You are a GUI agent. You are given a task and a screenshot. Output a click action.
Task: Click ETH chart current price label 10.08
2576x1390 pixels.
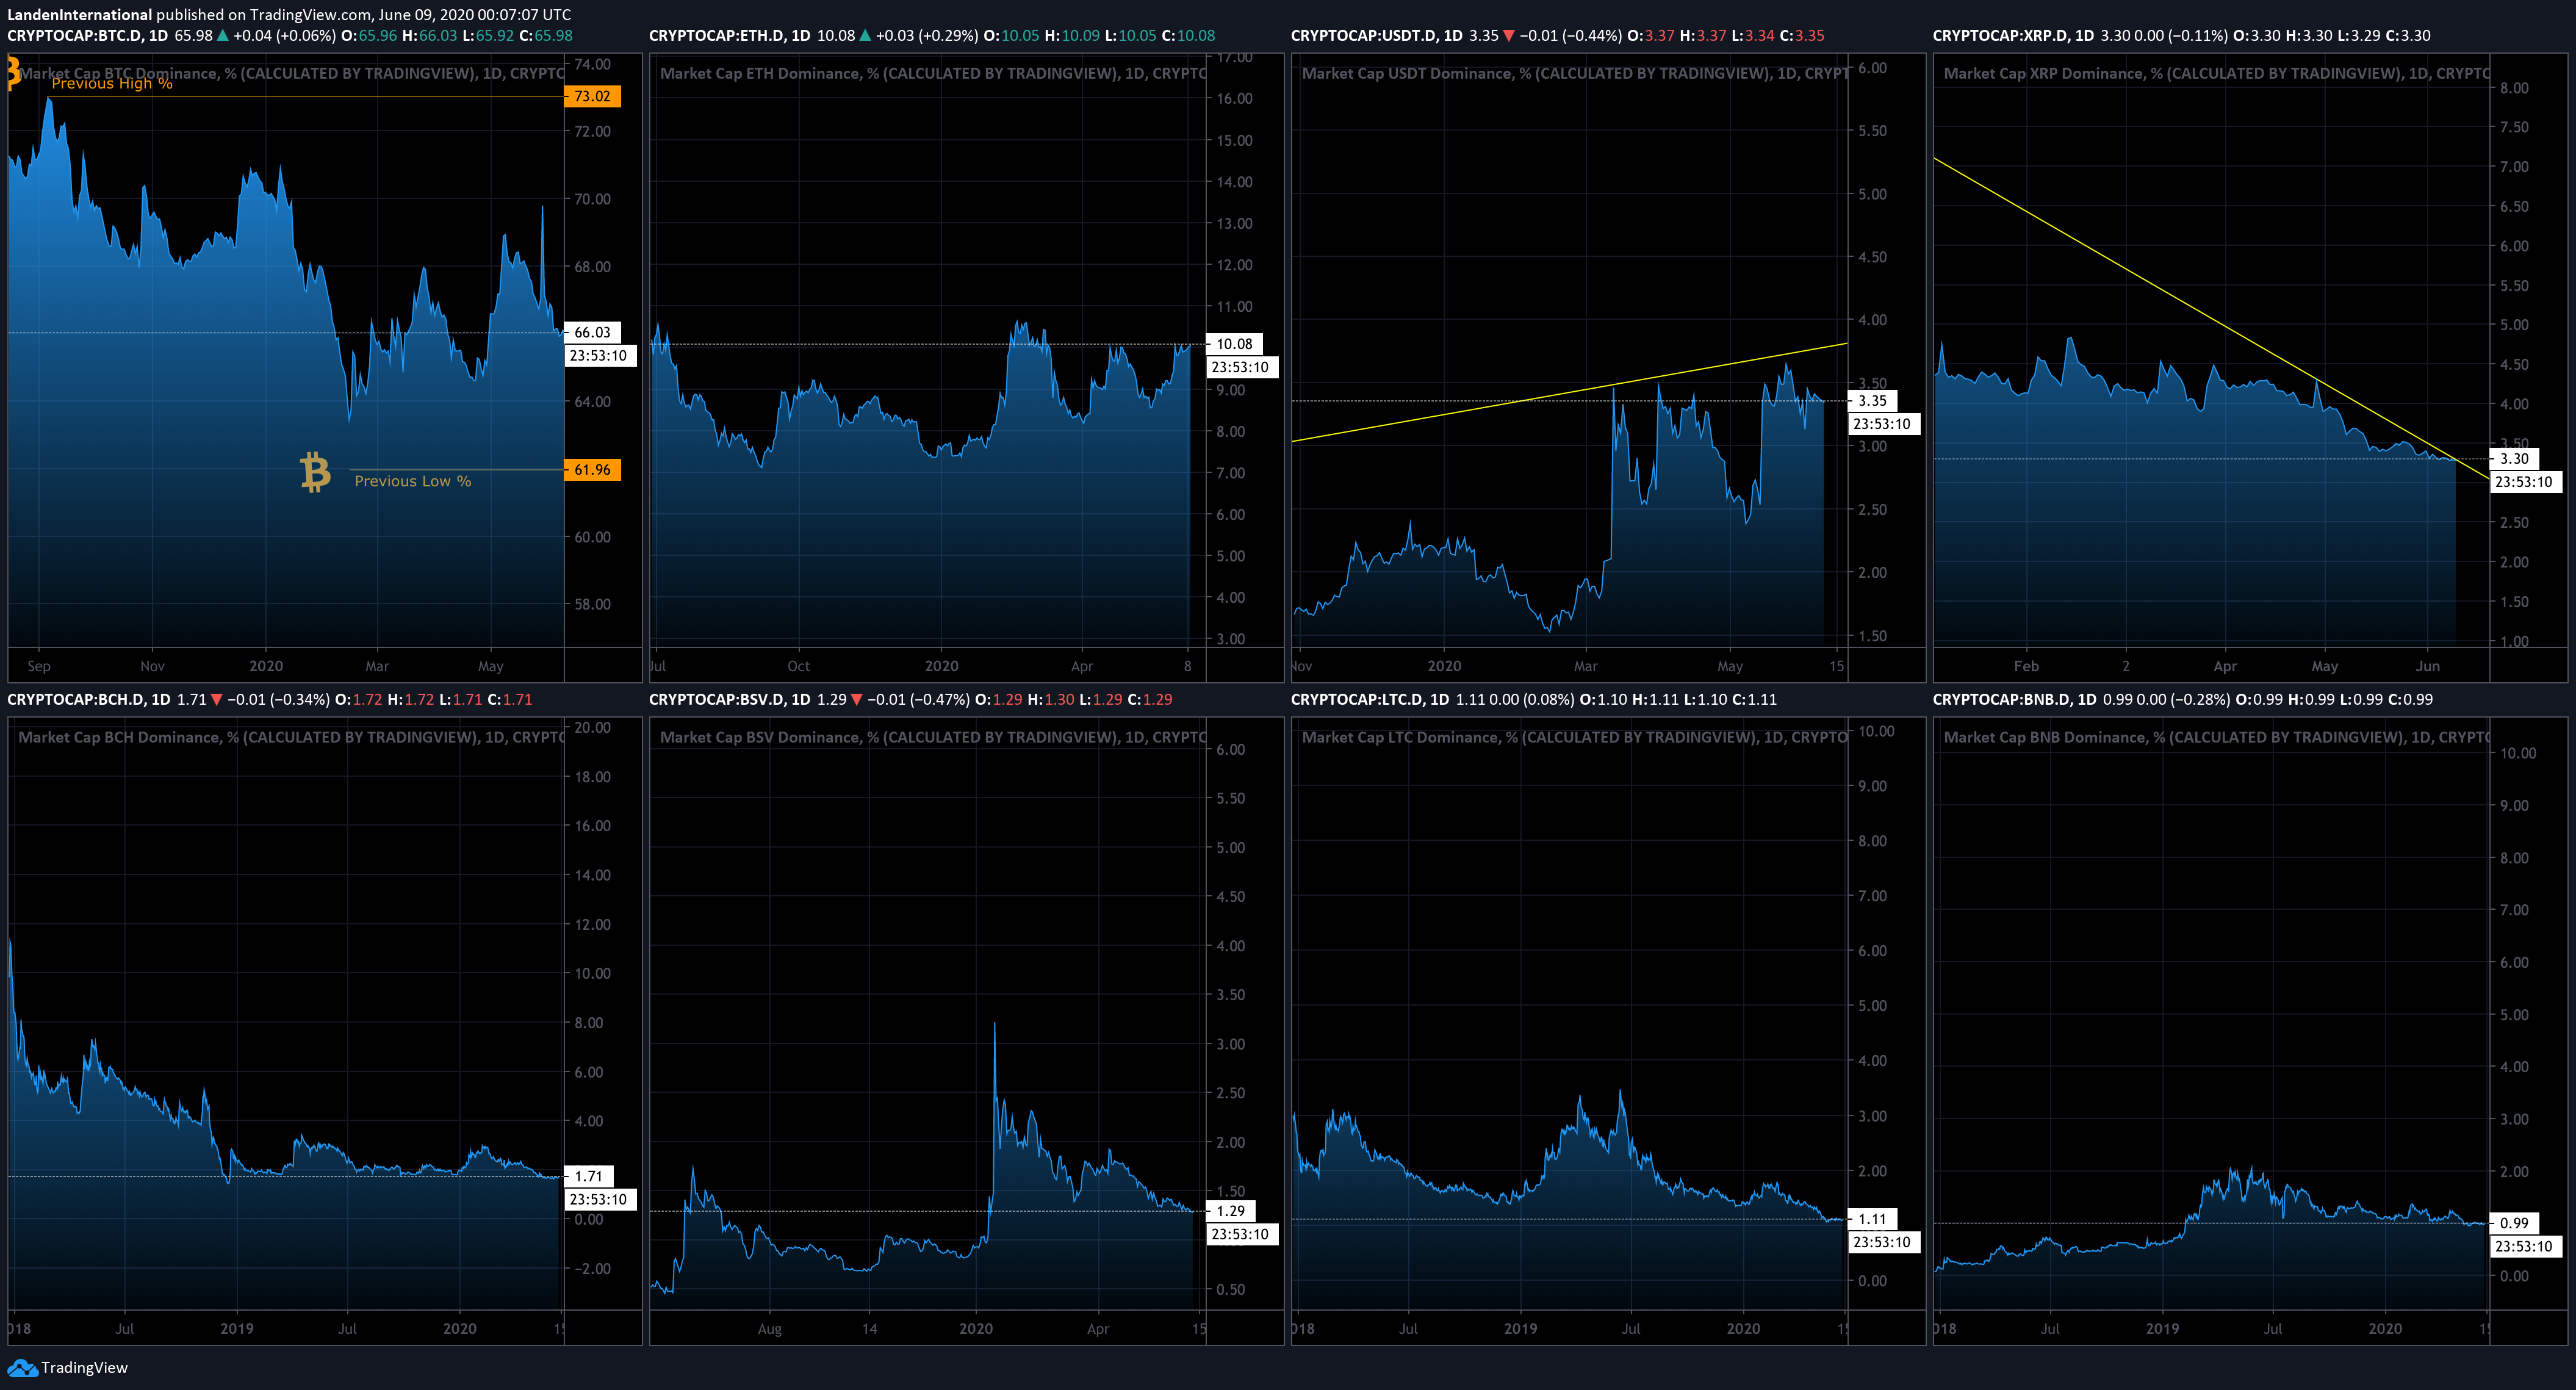(1234, 343)
